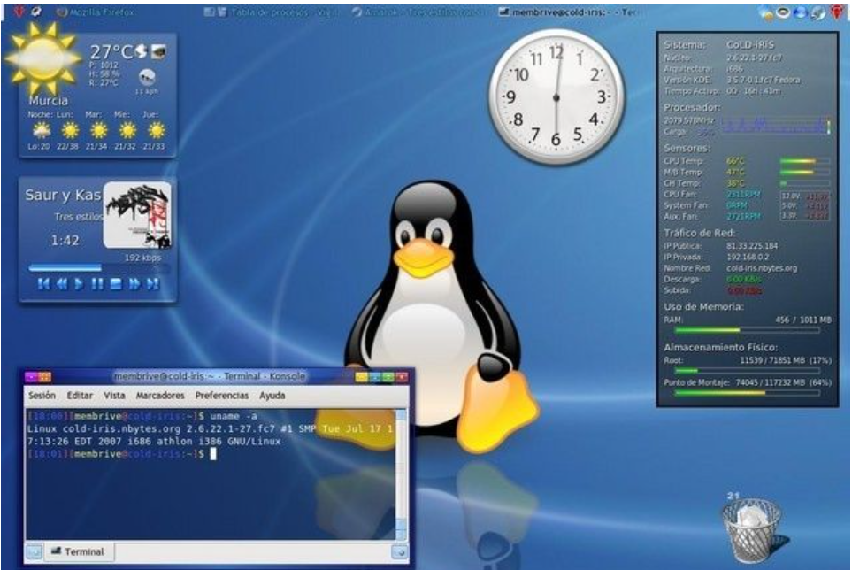
Task: Open the Ayuda menu
Action: pyautogui.click(x=272, y=396)
